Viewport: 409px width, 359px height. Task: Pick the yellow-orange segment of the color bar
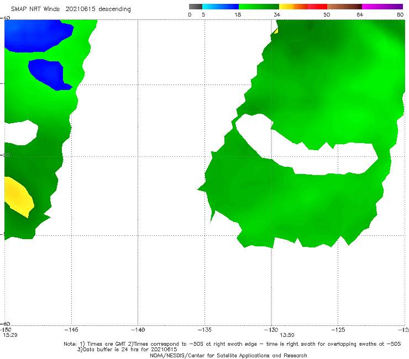293,7
